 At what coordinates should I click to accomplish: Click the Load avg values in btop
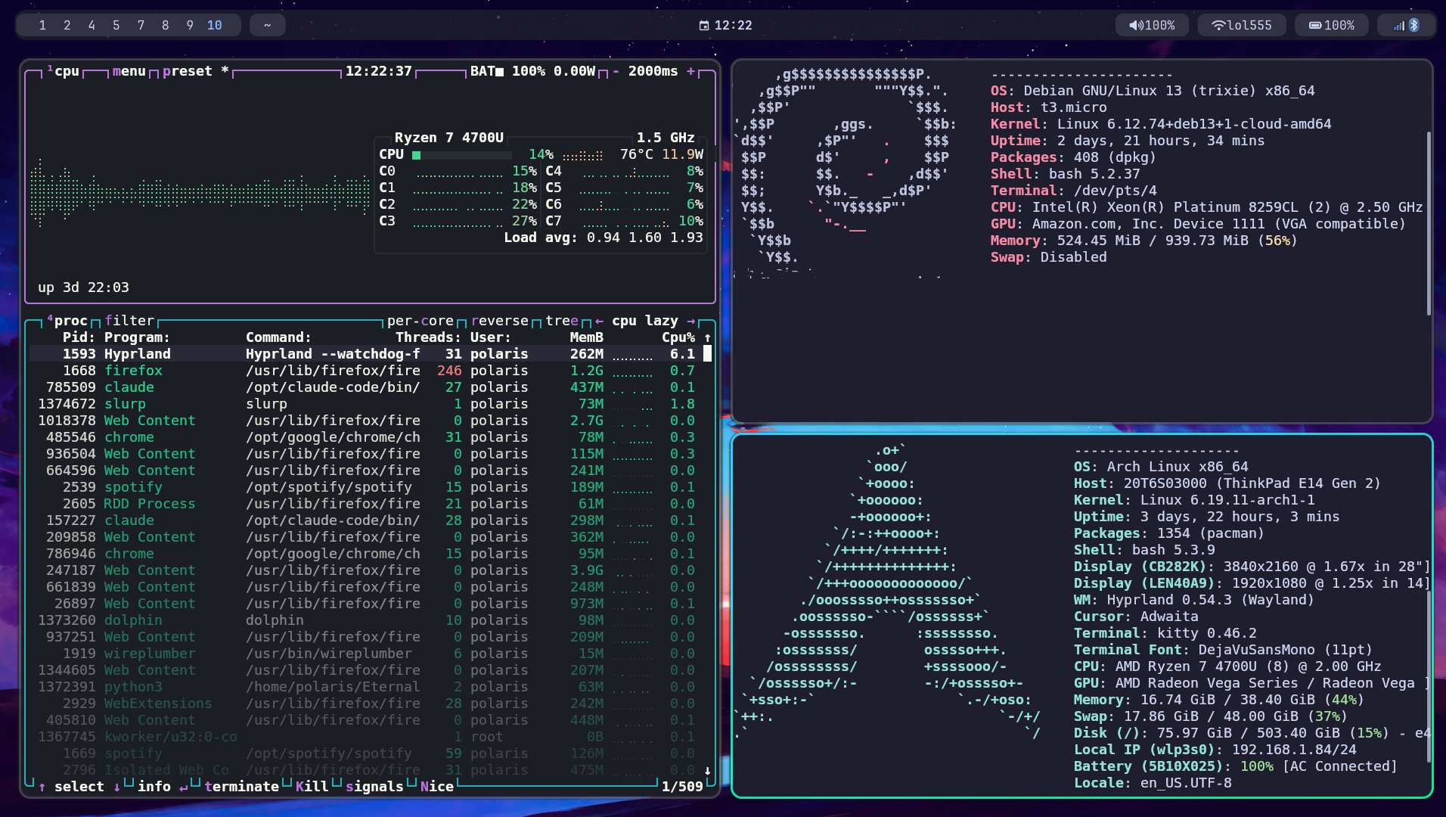pyautogui.click(x=645, y=238)
